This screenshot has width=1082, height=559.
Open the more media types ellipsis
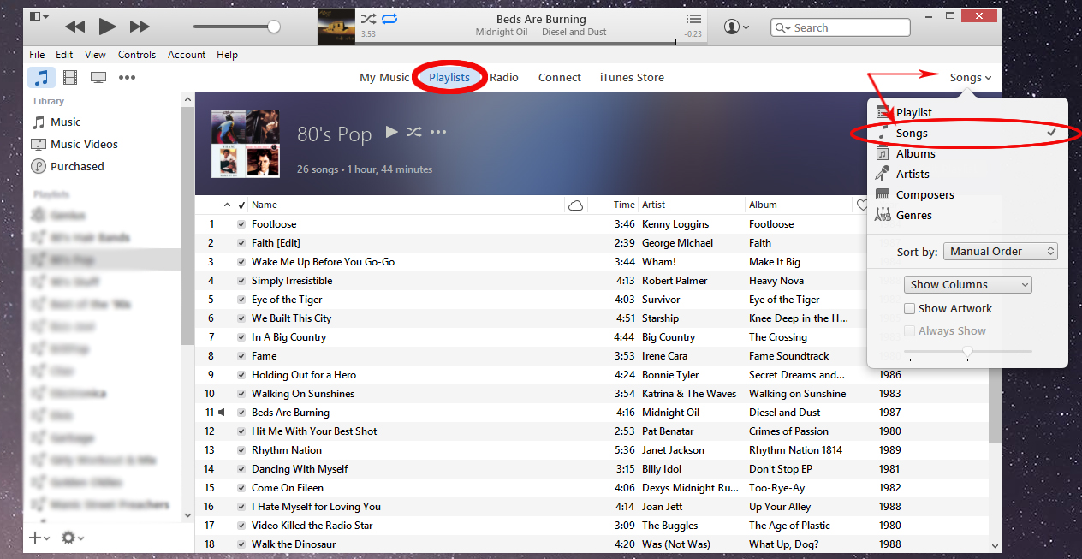(x=127, y=77)
